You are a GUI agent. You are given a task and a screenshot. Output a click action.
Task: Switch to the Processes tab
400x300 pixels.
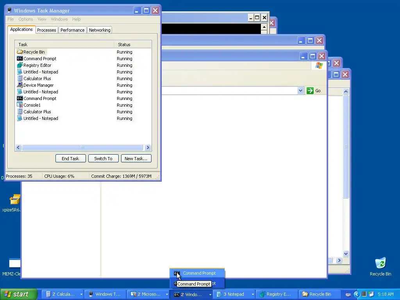(46, 30)
